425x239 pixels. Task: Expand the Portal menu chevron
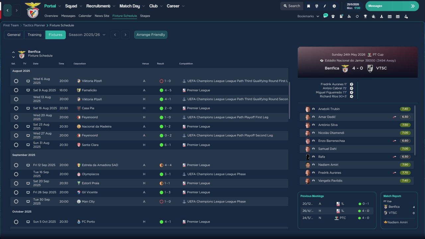(59, 6)
